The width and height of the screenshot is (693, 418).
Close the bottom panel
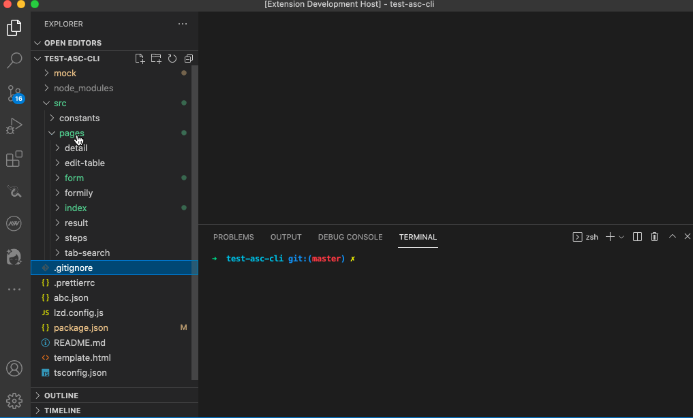(x=688, y=237)
